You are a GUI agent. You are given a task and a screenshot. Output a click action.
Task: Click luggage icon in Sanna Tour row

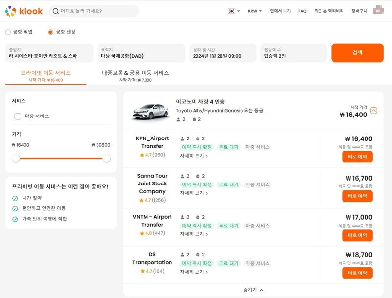pyautogui.click(x=198, y=176)
